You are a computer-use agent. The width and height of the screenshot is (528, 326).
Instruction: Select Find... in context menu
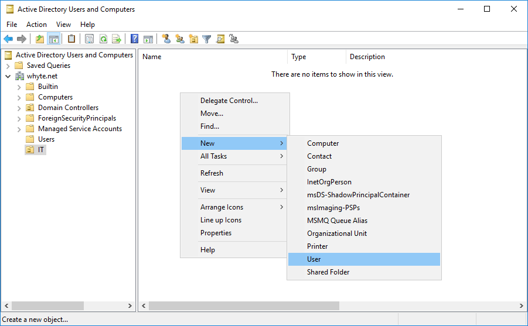tap(235, 126)
